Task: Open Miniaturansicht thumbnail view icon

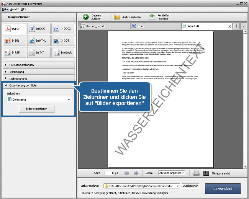Action: [x=206, y=173]
